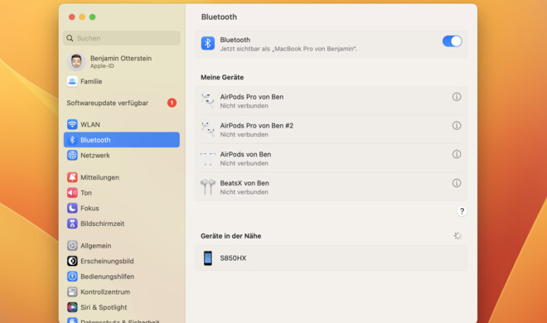Click the Allgemein gear icon
The width and height of the screenshot is (547, 323).
coord(72,246)
